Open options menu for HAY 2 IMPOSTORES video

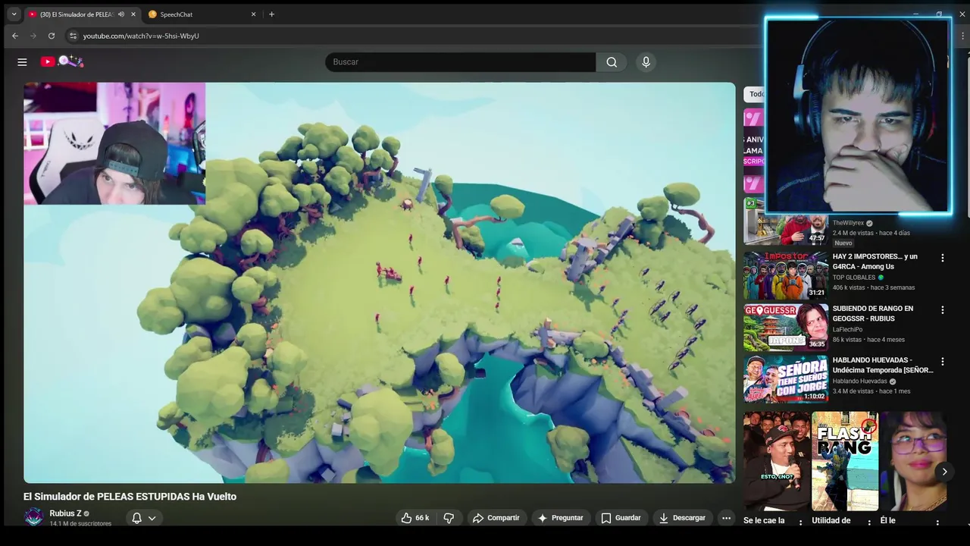click(x=943, y=258)
